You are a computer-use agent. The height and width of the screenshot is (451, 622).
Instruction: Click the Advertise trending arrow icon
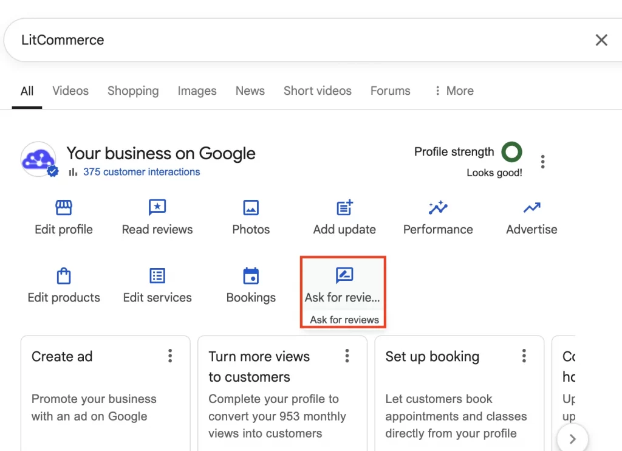(x=531, y=208)
